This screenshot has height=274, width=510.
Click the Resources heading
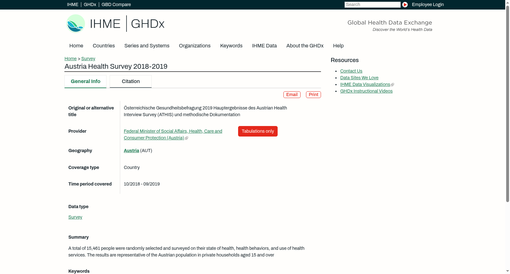(345, 60)
